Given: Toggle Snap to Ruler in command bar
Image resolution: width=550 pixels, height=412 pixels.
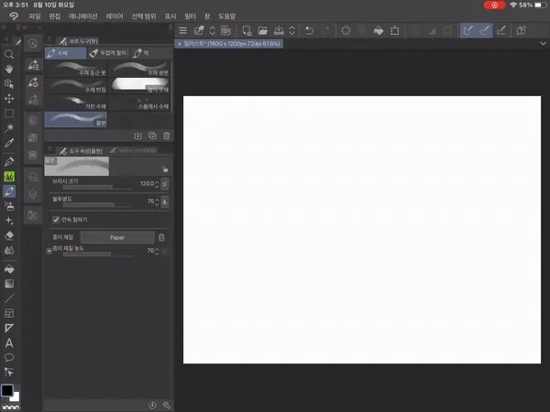Looking at the screenshot, I should [x=467, y=30].
